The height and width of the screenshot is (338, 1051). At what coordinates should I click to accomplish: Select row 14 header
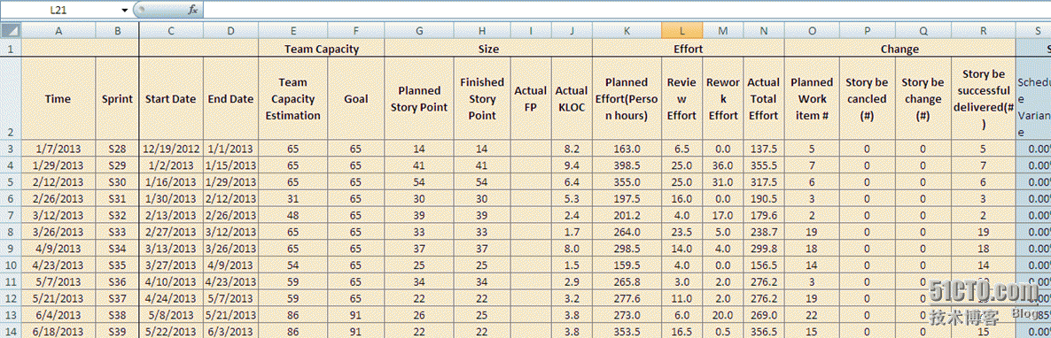[x=12, y=331]
